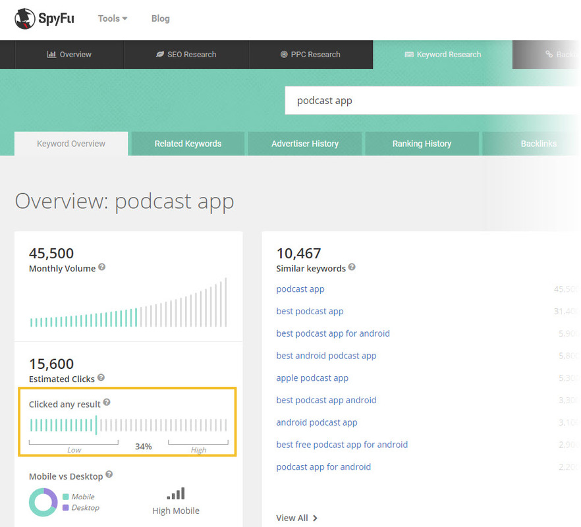581x527 pixels.
Task: Switch to the SEO Research tab
Action: (x=186, y=55)
